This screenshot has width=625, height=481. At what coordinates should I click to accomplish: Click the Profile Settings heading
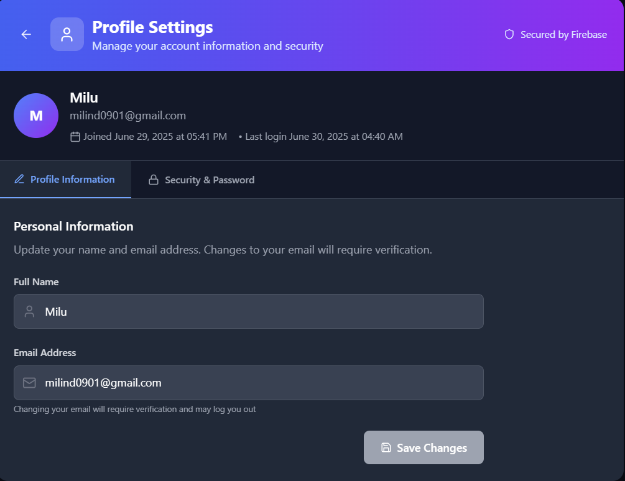[x=152, y=27]
